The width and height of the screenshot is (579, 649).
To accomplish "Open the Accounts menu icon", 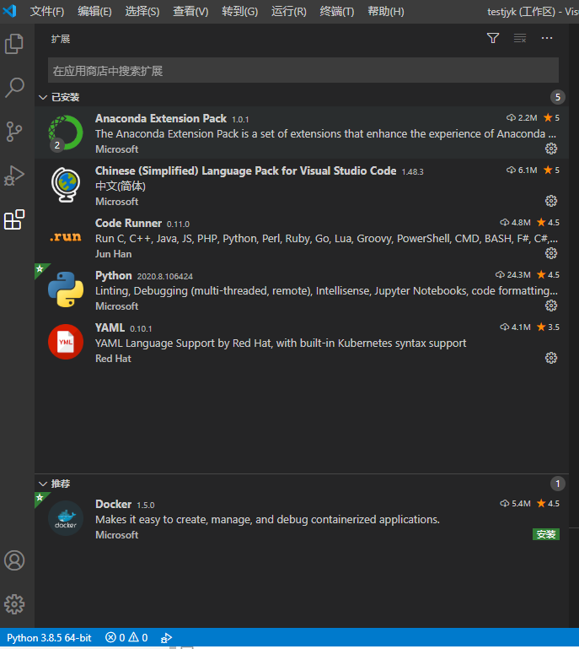I will coord(14,560).
